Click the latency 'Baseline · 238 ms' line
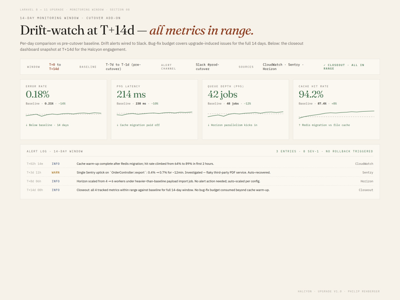400x300 pixels. [x=138, y=104]
